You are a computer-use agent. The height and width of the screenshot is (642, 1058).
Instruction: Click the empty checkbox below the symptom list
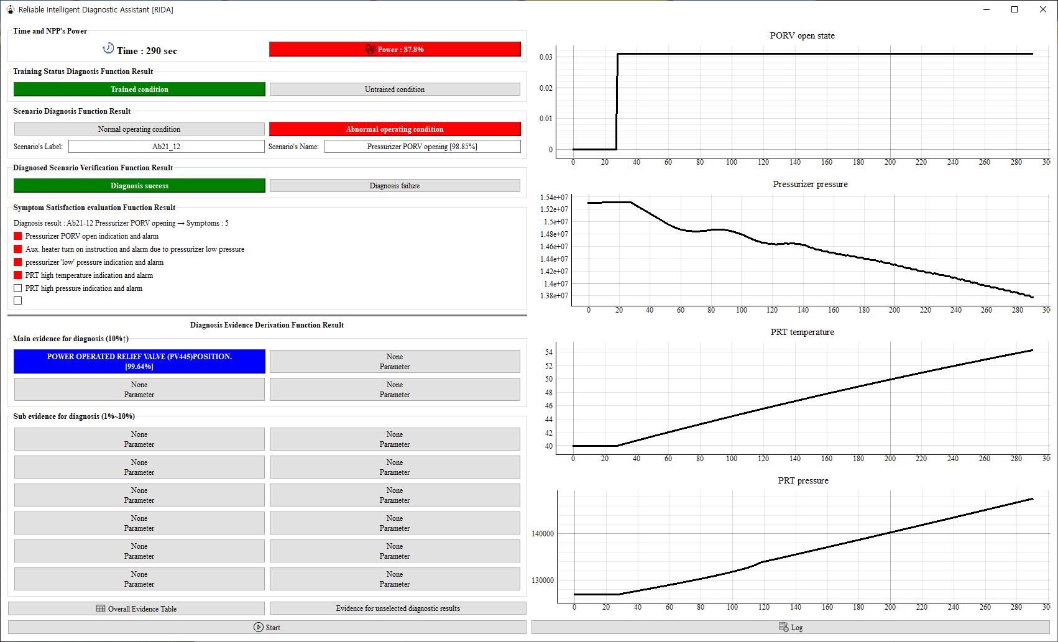[17, 300]
